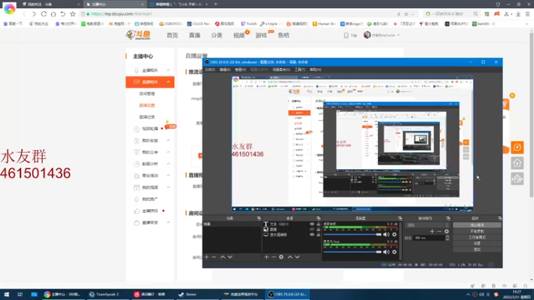Click the 直播 link in Douyu navigation
The height and width of the screenshot is (300, 534).
point(194,35)
